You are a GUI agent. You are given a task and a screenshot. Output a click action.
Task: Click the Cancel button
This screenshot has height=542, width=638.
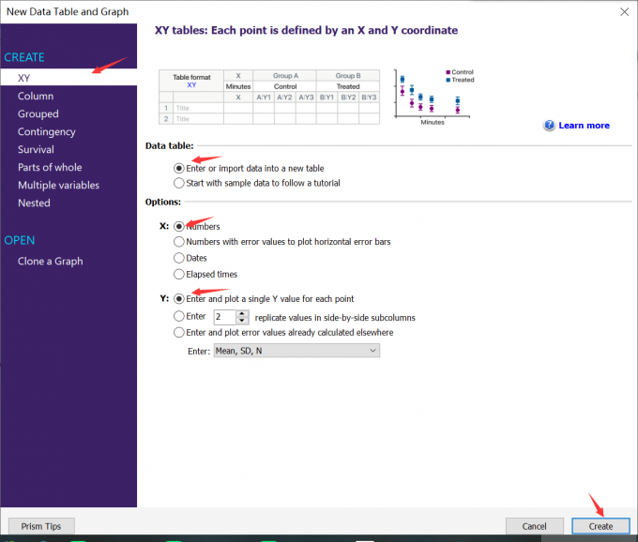click(534, 526)
